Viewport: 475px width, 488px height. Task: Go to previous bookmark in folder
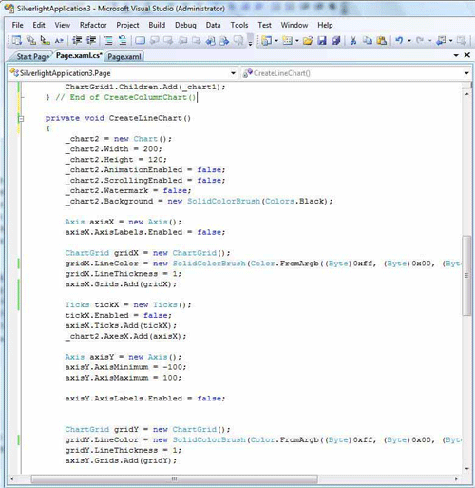click(182, 40)
